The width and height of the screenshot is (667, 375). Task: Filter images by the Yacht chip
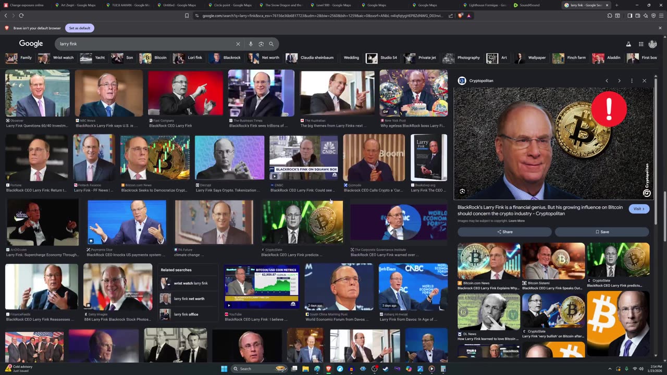(93, 58)
